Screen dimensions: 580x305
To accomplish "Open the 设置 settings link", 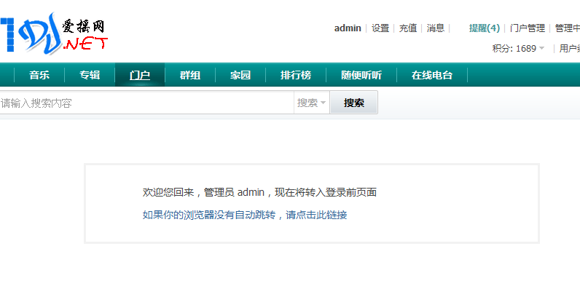I will click(380, 28).
